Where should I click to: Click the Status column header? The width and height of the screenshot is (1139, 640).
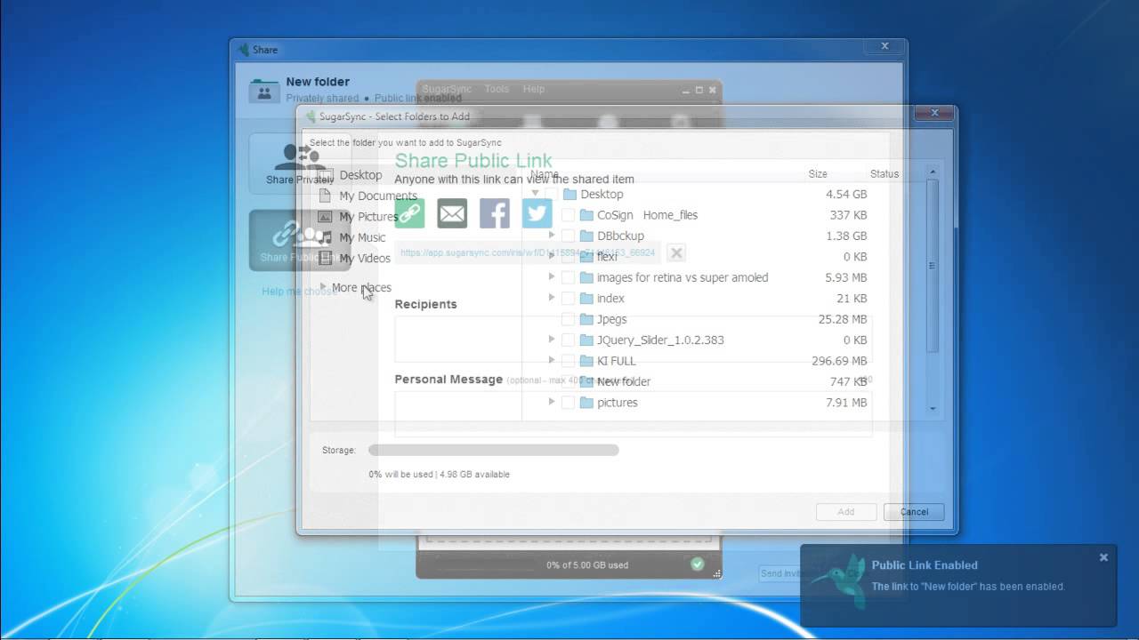point(885,174)
